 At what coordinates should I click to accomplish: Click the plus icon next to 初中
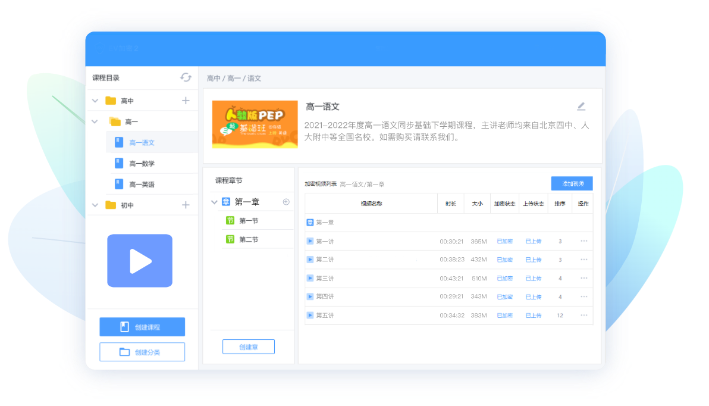[186, 205]
